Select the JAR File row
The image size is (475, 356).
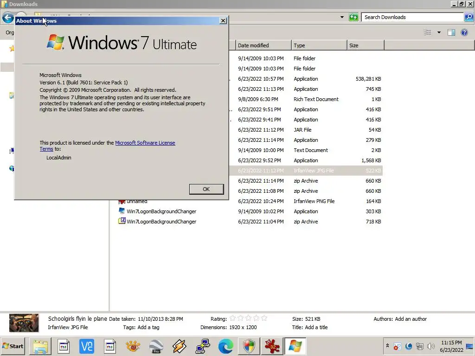point(306,130)
